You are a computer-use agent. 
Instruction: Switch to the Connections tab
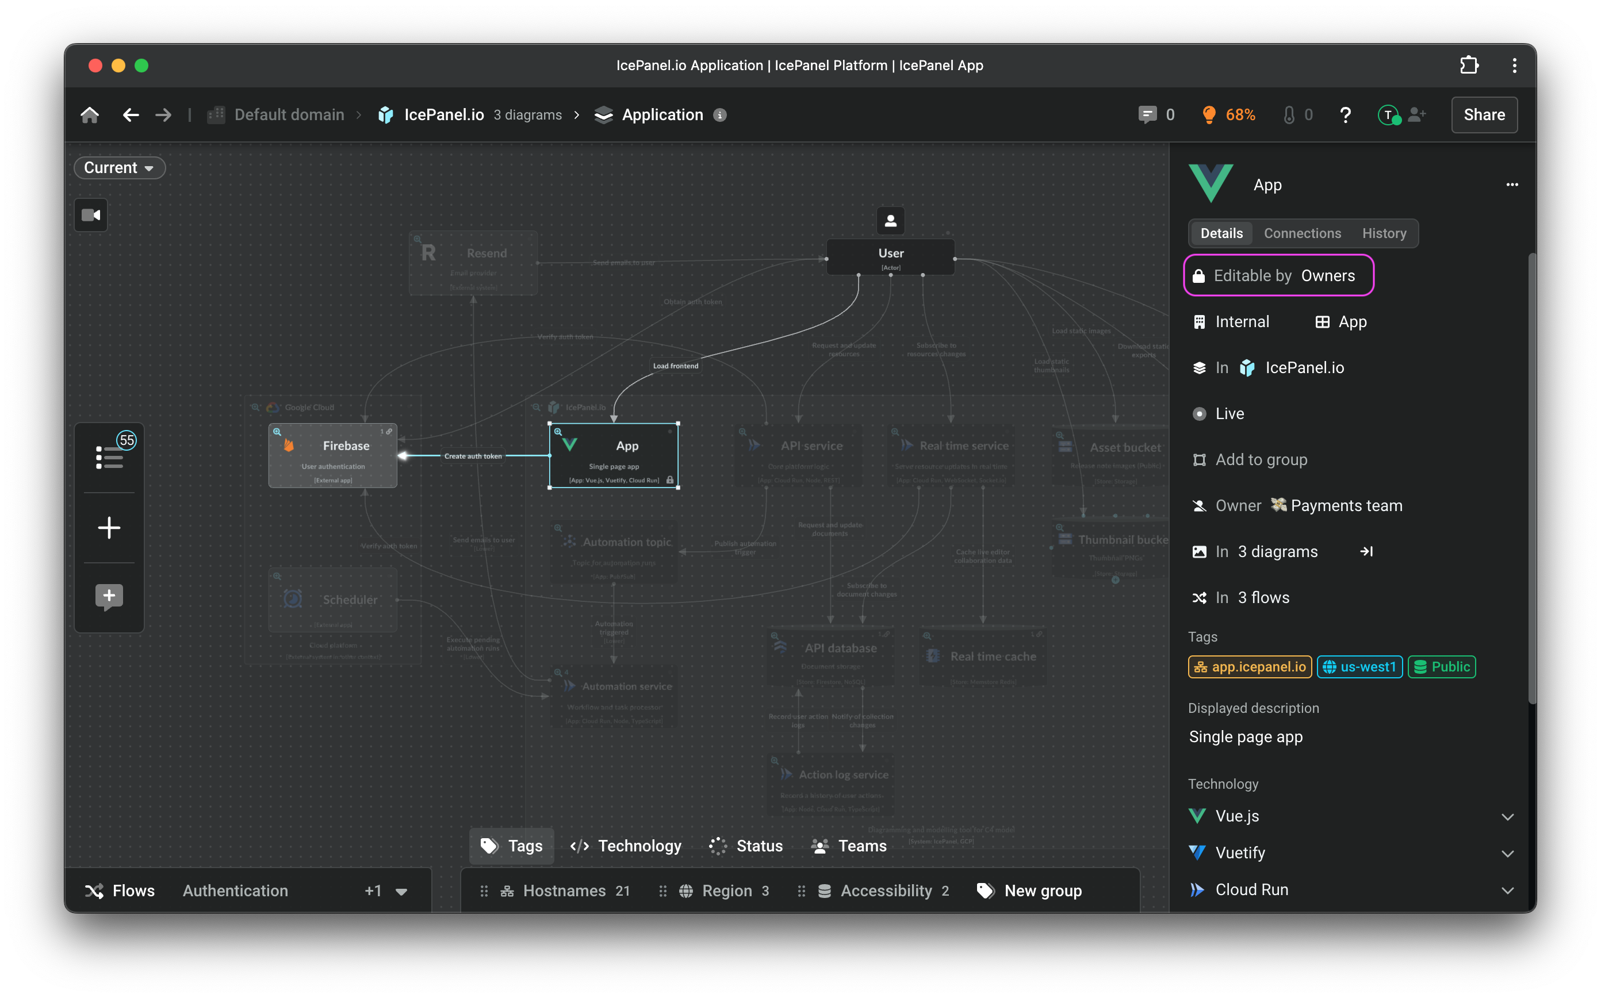coord(1302,233)
